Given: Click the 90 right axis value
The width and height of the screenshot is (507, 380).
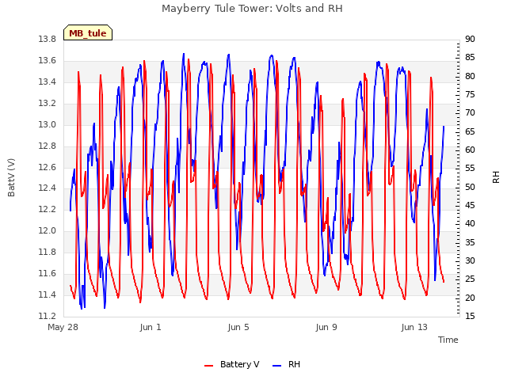Looking at the screenshot, I should (470, 39).
